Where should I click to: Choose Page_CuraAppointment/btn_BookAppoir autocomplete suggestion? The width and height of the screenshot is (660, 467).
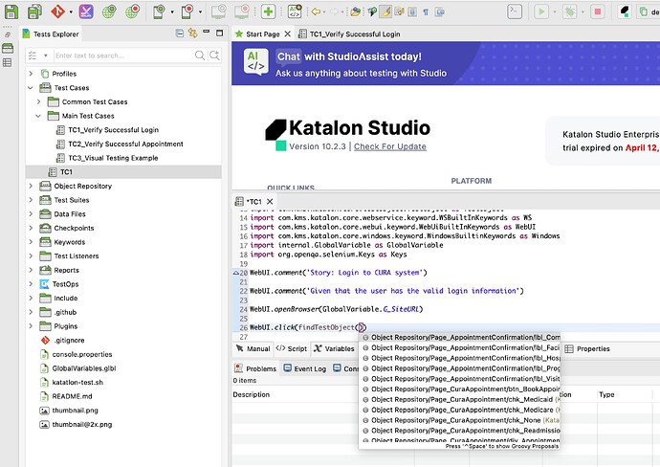(461, 389)
